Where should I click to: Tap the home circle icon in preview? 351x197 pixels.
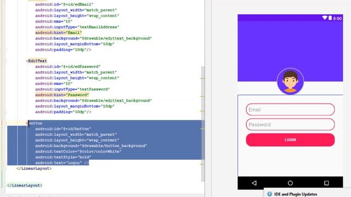(290, 183)
